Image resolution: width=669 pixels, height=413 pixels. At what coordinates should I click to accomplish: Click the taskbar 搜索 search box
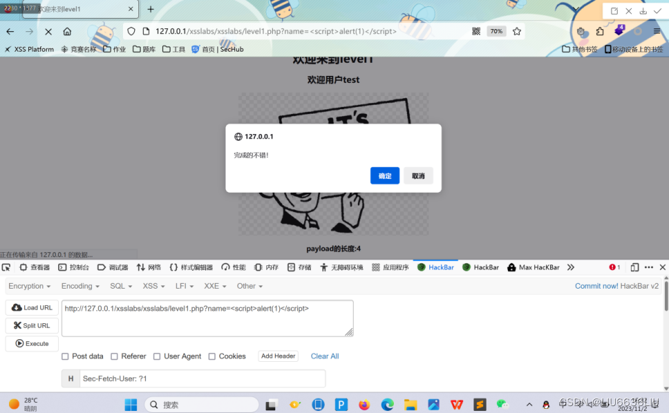click(201, 405)
